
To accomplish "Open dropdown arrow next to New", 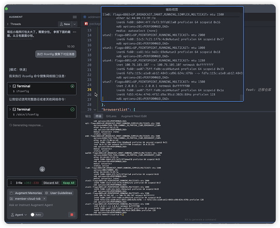I will point(75,24).
